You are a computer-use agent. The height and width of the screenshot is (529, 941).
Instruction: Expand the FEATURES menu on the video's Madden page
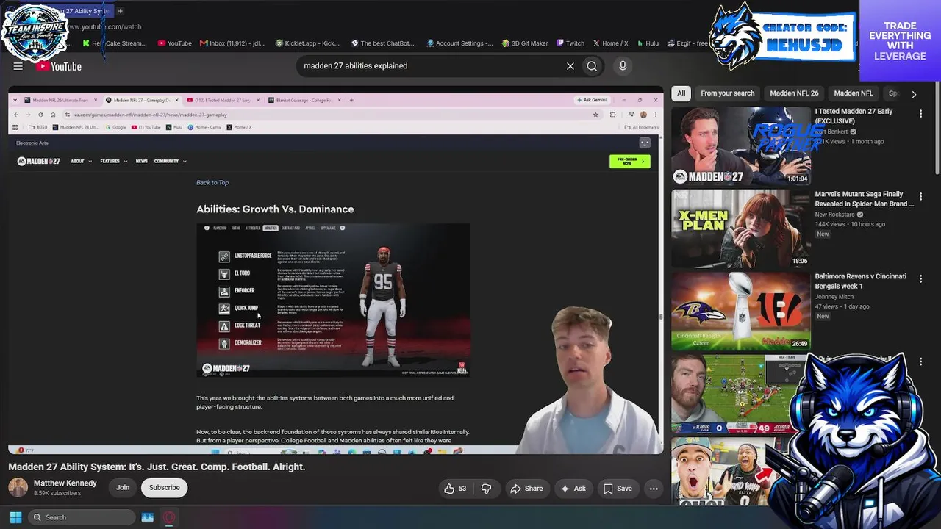pos(113,161)
